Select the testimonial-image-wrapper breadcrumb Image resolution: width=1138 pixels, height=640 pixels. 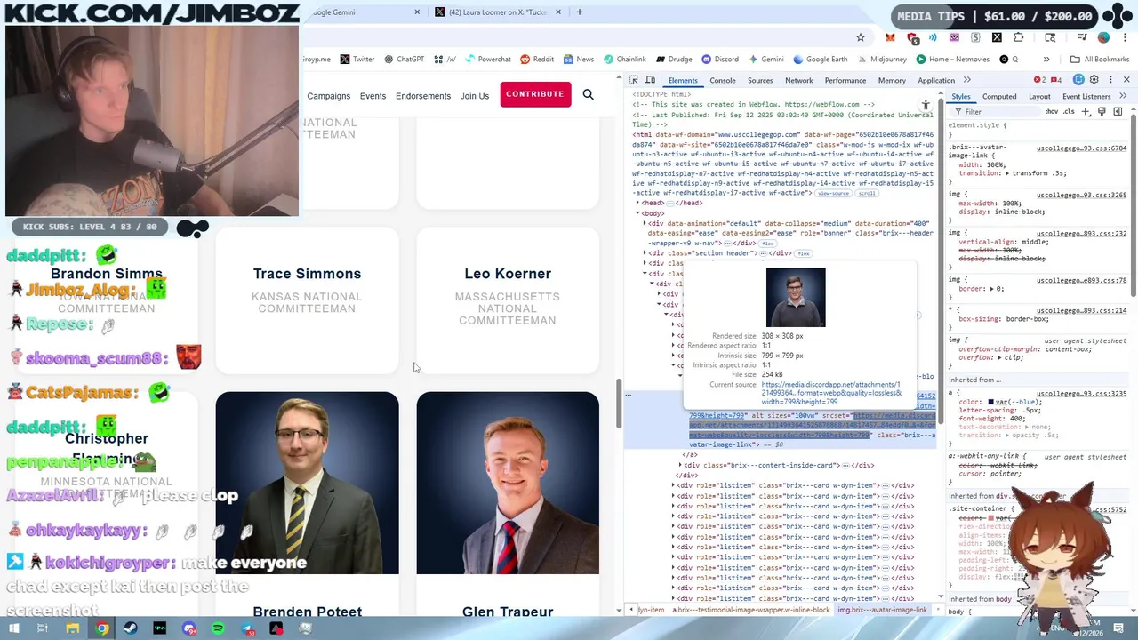751,610
